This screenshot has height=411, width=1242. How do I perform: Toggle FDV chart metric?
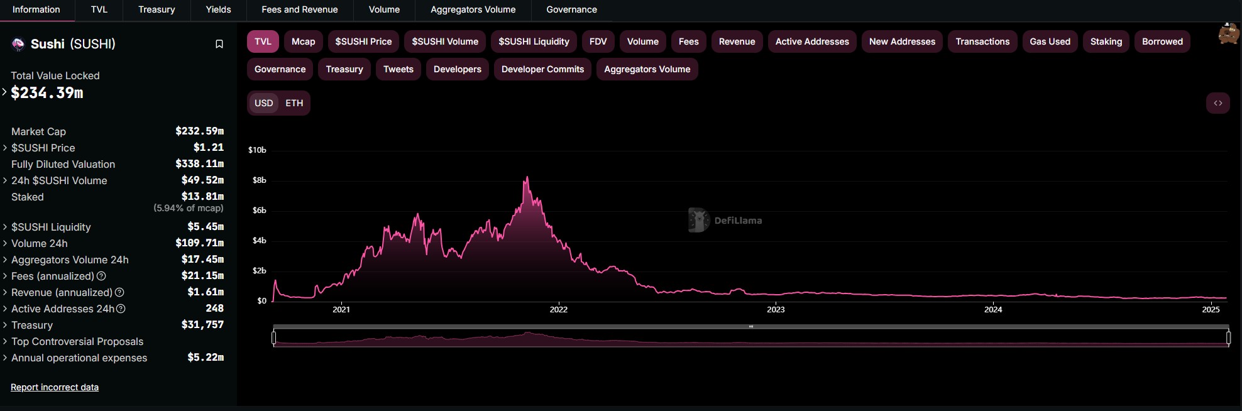(x=598, y=41)
